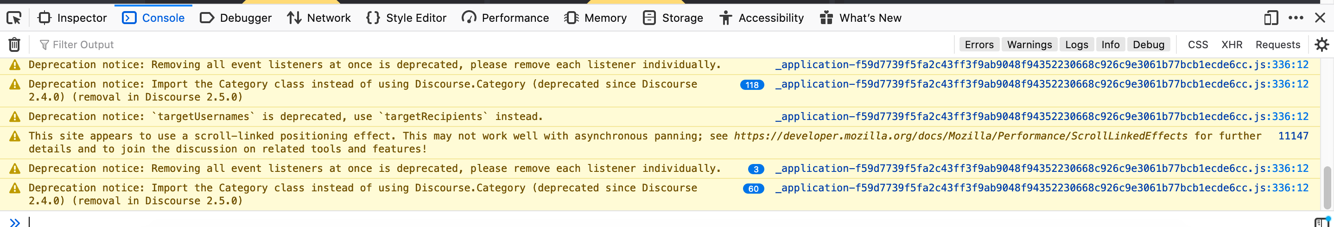Screen dimensions: 1334x227
Task: Toggle responsive design mode icon
Action: point(1270,18)
